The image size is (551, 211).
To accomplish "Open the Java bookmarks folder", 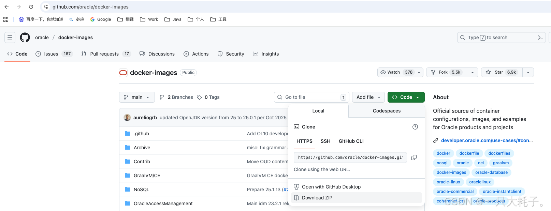I will click(173, 19).
